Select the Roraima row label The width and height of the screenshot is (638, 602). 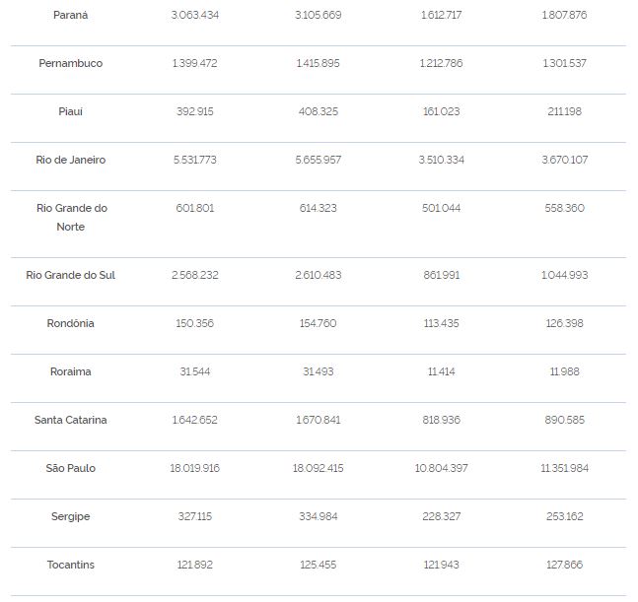pos(70,371)
